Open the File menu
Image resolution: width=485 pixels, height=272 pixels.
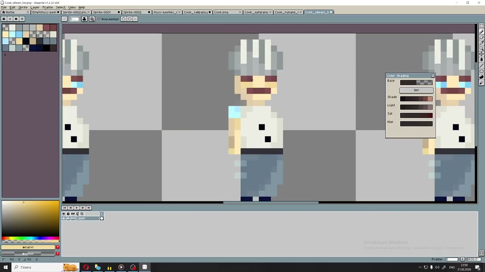click(x=4, y=7)
